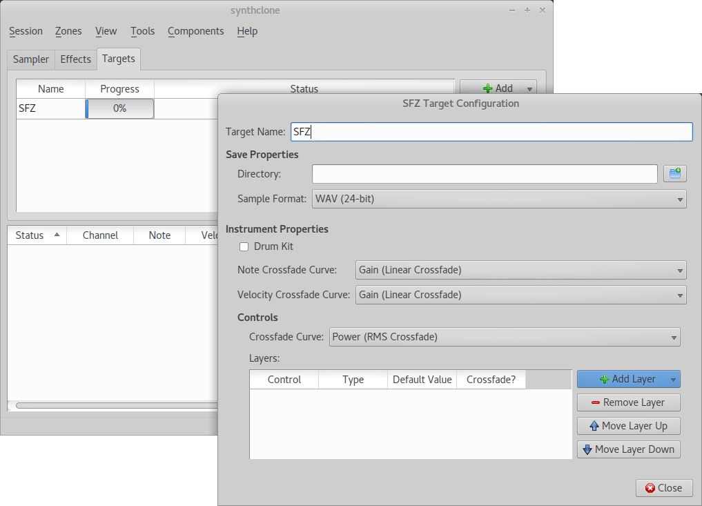
Task: Open Sample Format dropdown
Action: 499,199
